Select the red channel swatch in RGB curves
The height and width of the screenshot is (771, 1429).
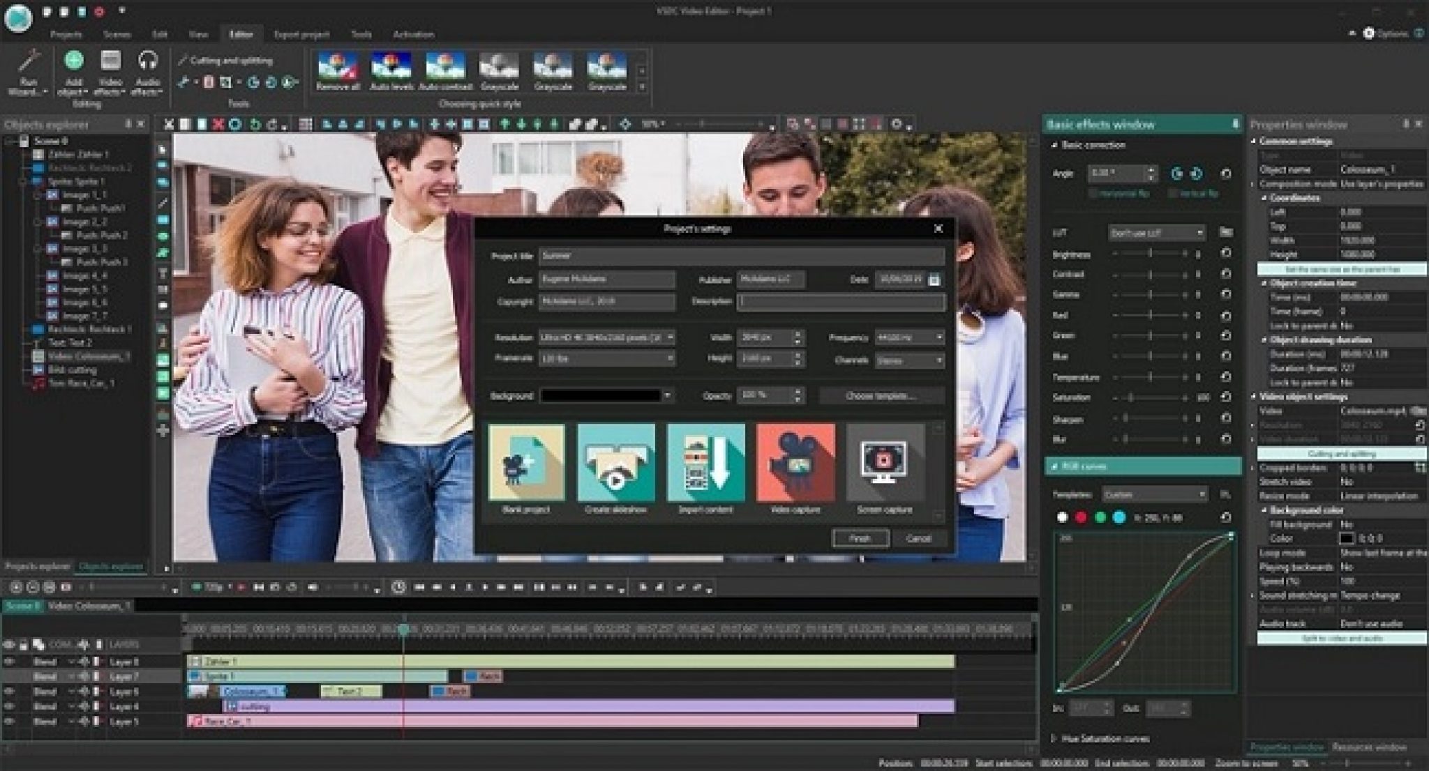[1082, 517]
